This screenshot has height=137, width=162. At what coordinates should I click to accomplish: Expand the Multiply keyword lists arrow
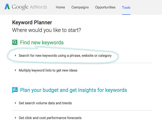click(x=15, y=70)
